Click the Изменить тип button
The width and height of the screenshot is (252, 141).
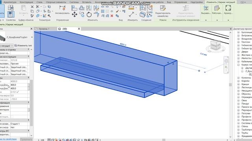[x=23, y=45]
